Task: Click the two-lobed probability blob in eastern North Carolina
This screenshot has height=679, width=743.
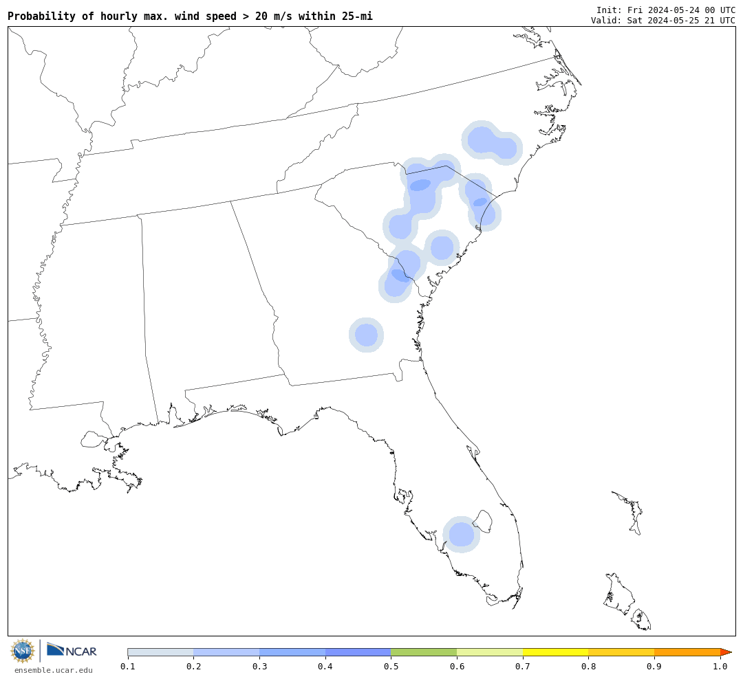Action: click(492, 142)
